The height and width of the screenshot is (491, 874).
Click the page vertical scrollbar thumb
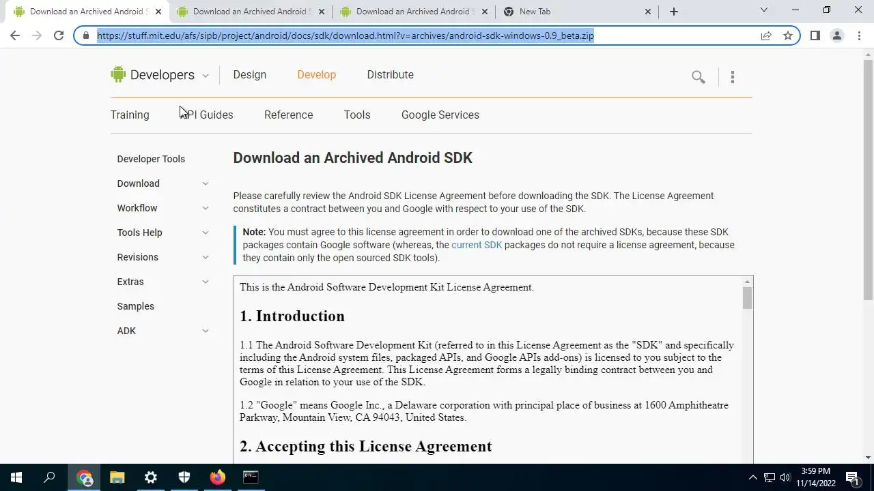click(x=868, y=179)
